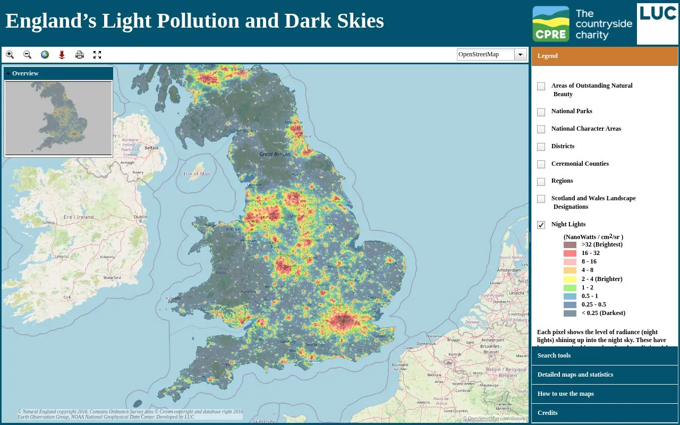Click the 16 - 32 legend swatch

pyautogui.click(x=570, y=253)
